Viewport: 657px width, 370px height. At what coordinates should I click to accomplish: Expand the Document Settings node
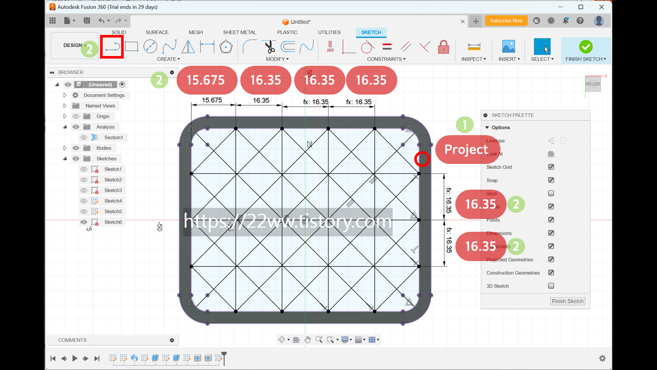[x=65, y=95]
